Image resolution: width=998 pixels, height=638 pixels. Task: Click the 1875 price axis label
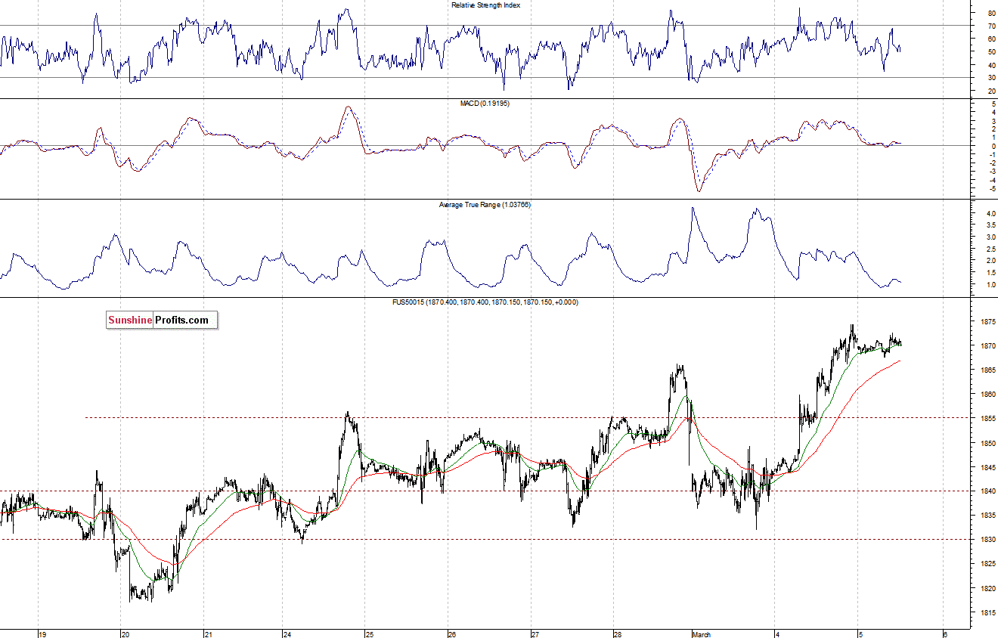click(988, 322)
